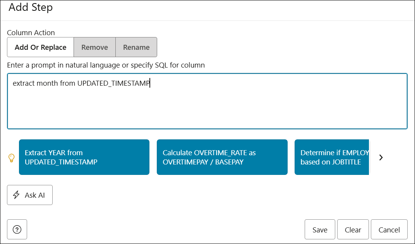Select the Add Or Replace column action
Viewport: 415px width, 244px height.
[x=40, y=47]
